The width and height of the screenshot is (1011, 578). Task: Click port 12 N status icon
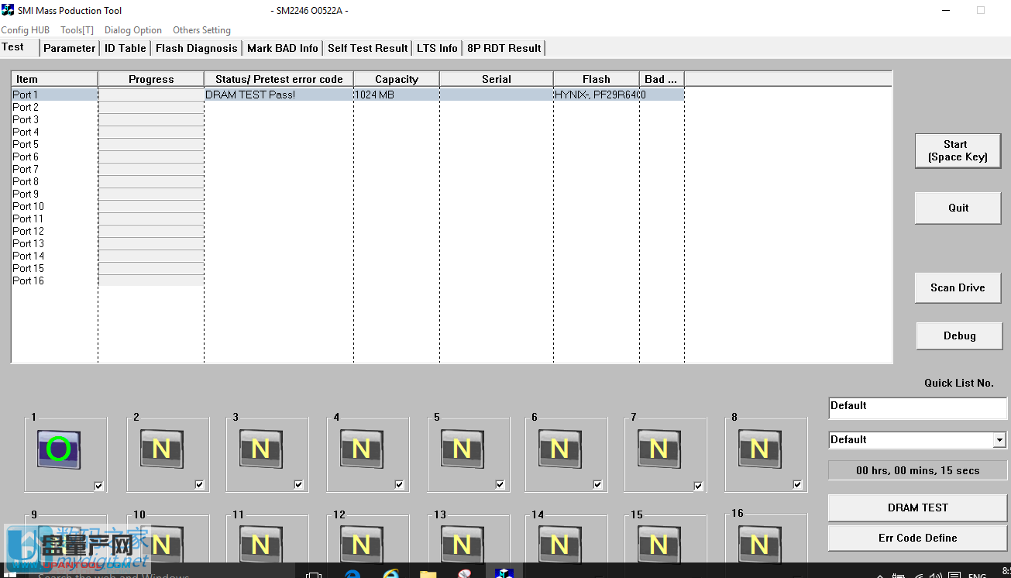(361, 545)
